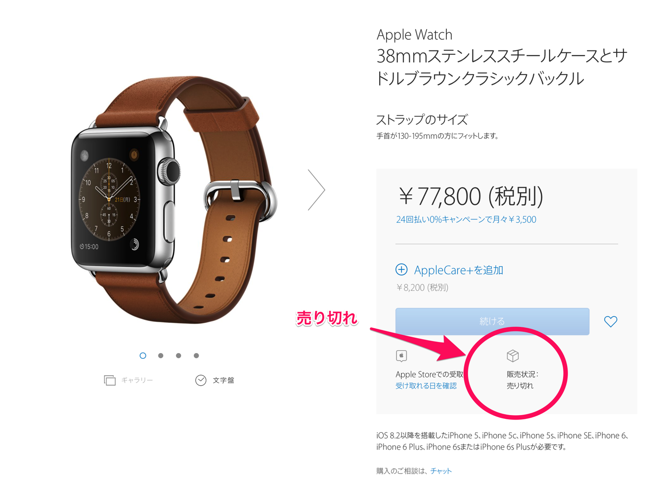Click the 販売状況: 売り切れ status text

click(x=522, y=379)
